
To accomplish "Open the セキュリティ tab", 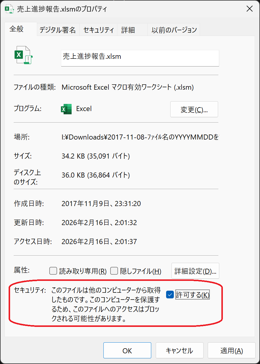I will point(98,30).
